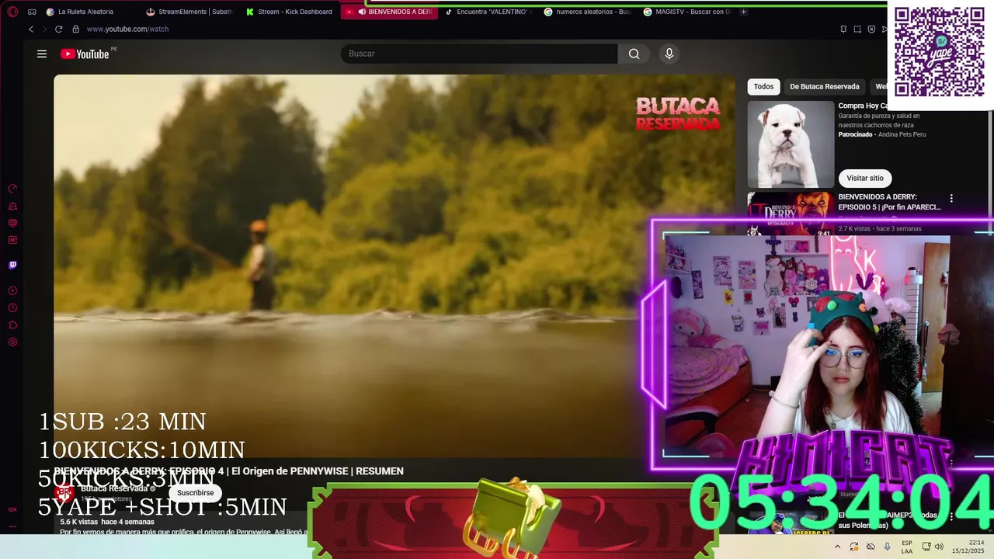
Task: Open the ad blocker shield icon
Action: click(x=871, y=29)
